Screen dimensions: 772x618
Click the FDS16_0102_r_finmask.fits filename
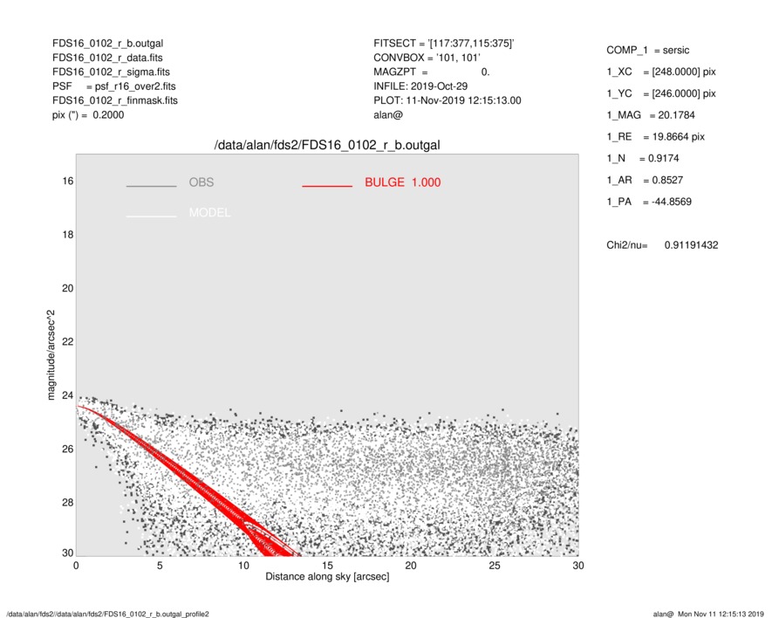point(115,100)
